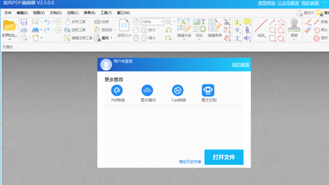Click the Help (使用帮助) link in title bar
This screenshot has height=185, width=329.
tap(267, 3)
